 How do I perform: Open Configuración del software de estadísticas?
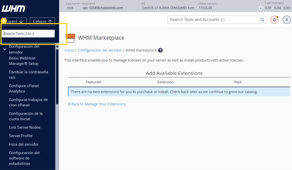tap(24, 158)
